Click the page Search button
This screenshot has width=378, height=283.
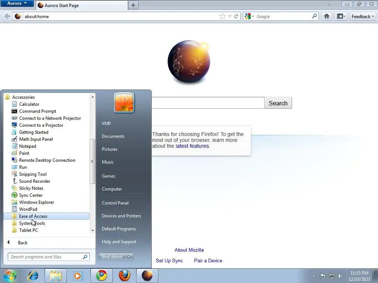(x=278, y=103)
